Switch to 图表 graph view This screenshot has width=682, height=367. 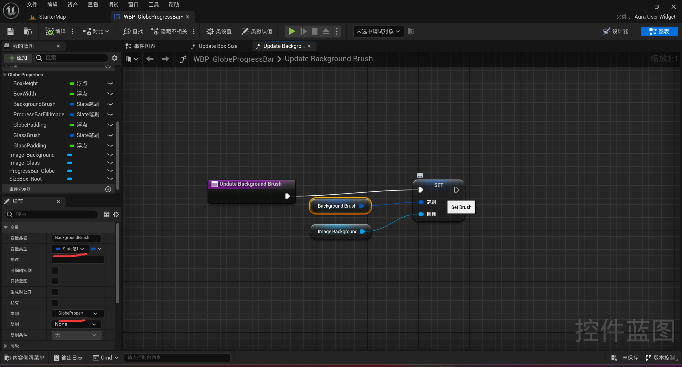pos(659,31)
